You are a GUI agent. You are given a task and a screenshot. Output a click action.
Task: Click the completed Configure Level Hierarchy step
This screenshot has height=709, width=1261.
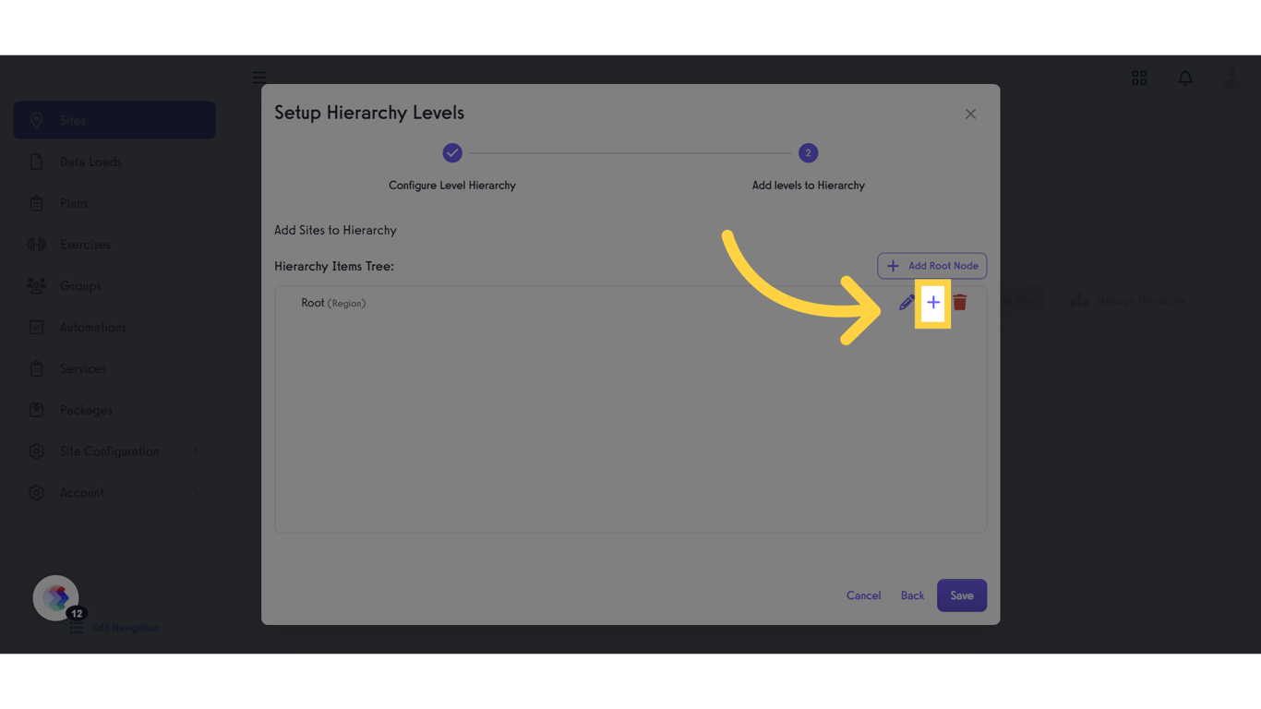click(452, 153)
